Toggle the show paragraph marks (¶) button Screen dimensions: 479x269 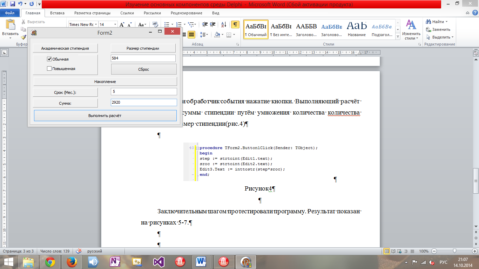tap(236, 25)
